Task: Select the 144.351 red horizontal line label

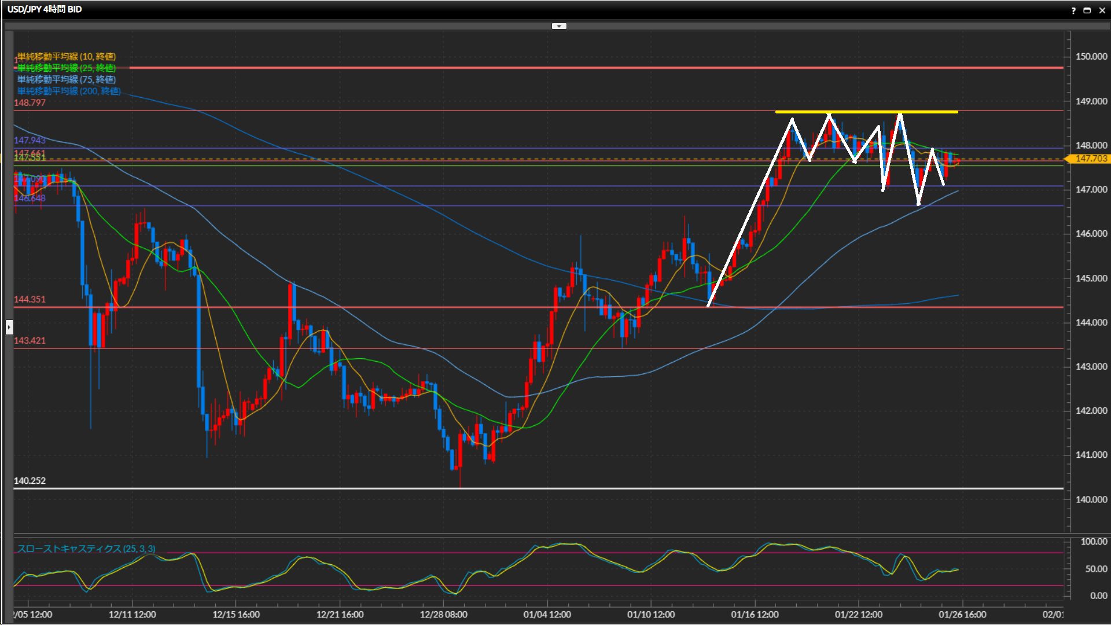Action: (30, 299)
